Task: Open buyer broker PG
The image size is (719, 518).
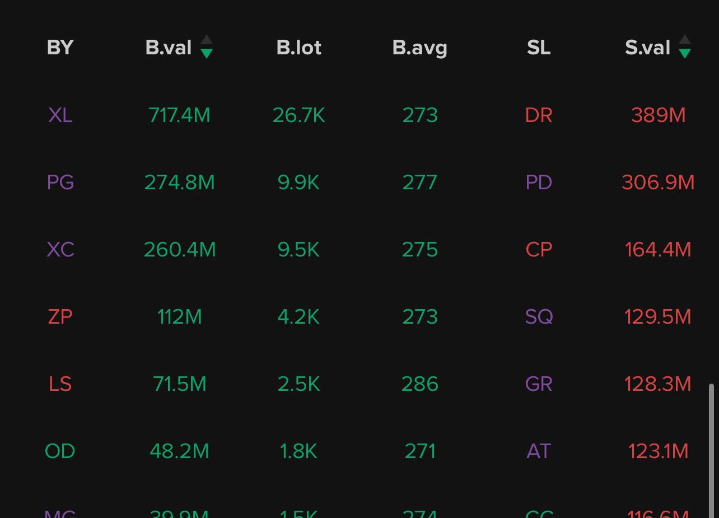Action: (60, 183)
